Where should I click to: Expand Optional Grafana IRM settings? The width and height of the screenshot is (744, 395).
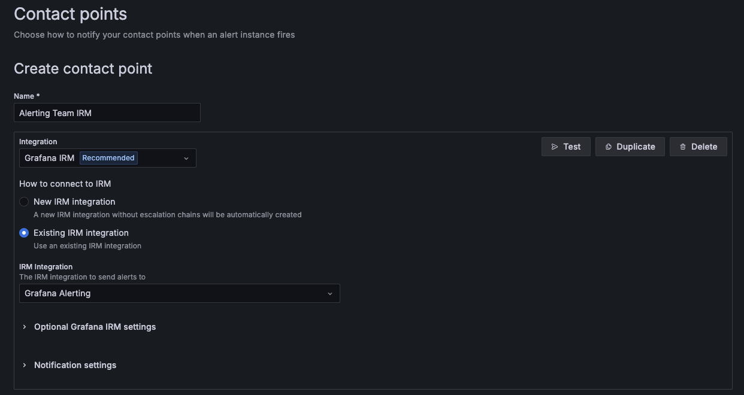(x=95, y=327)
